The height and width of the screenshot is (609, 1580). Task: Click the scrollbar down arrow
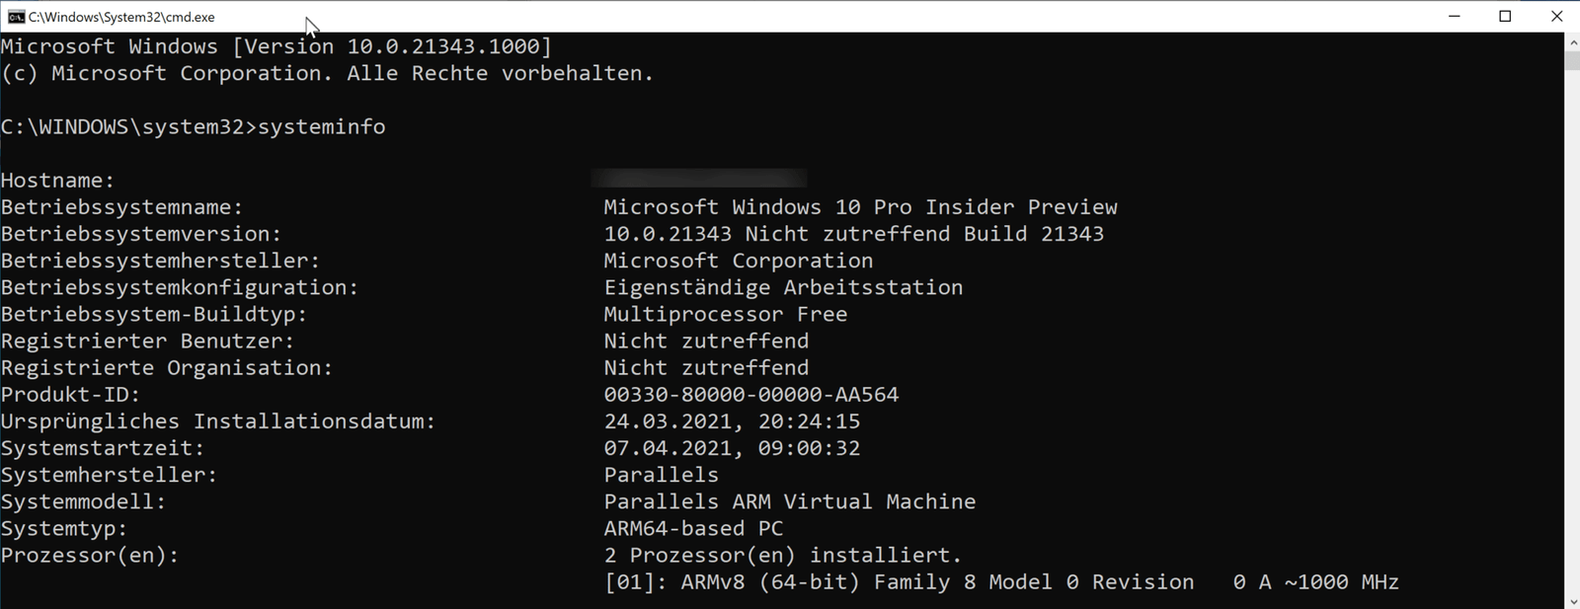click(x=1570, y=600)
